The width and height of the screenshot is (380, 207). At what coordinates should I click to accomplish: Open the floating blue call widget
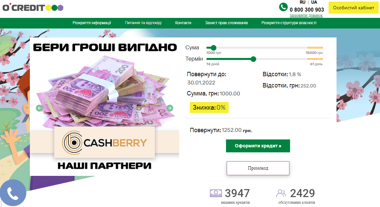(13, 193)
